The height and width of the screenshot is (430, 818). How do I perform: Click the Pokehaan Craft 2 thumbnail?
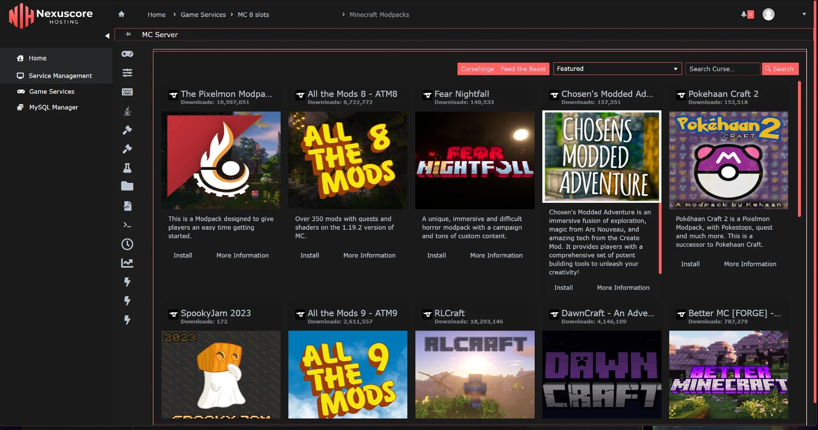(729, 160)
